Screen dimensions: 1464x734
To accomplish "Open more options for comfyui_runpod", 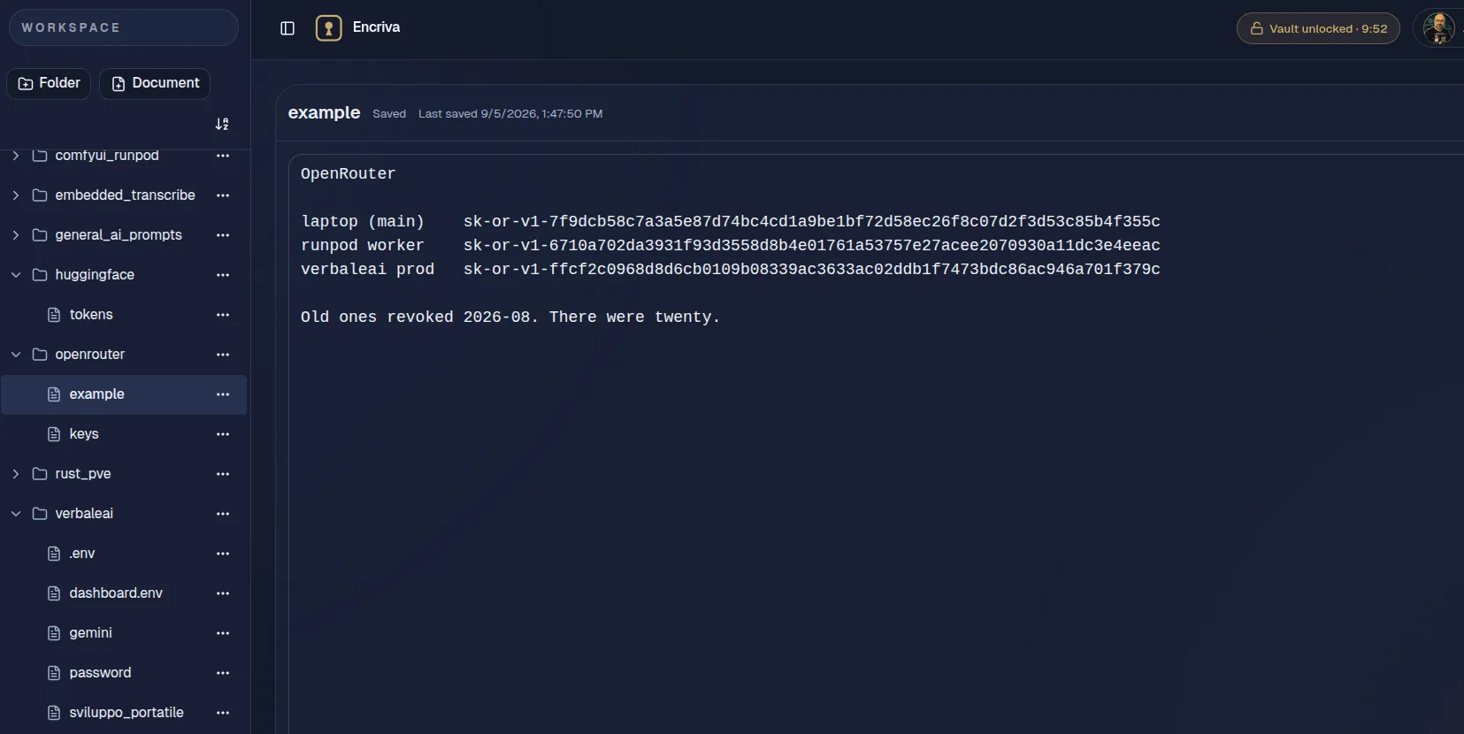I will pos(223,156).
